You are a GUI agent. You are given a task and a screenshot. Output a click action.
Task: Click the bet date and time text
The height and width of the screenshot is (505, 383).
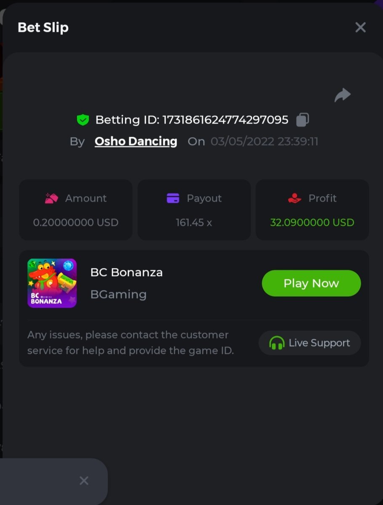[x=264, y=141]
